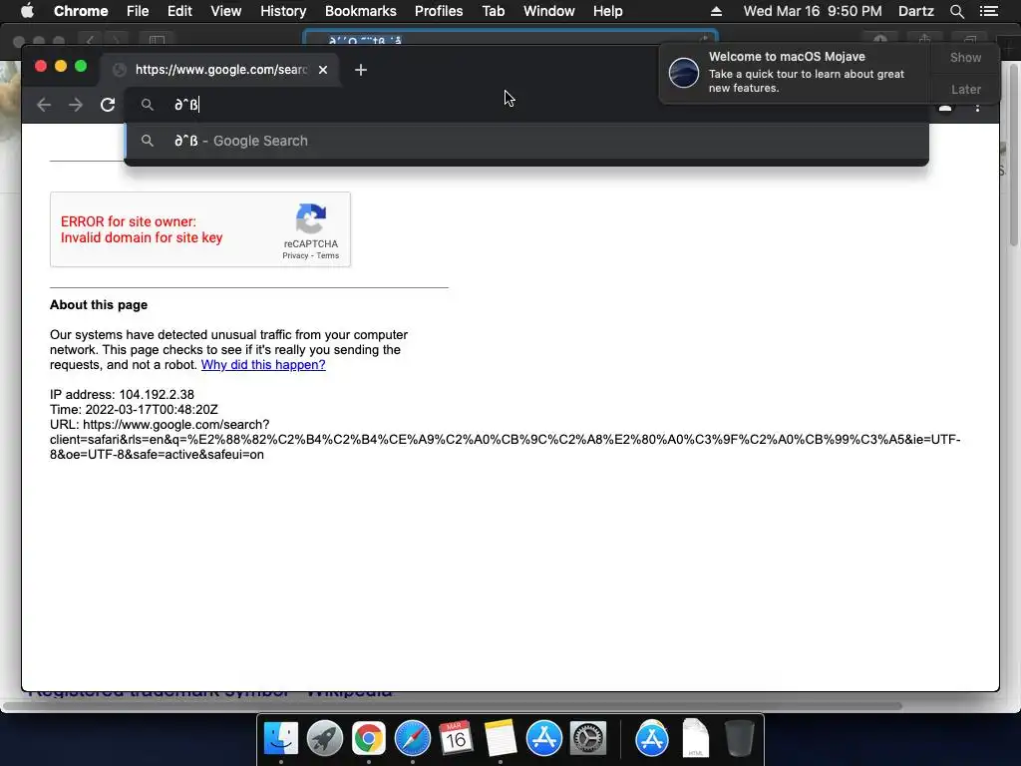Image resolution: width=1021 pixels, height=766 pixels.
Task: Click the eject icon in menu bar
Action: click(716, 11)
